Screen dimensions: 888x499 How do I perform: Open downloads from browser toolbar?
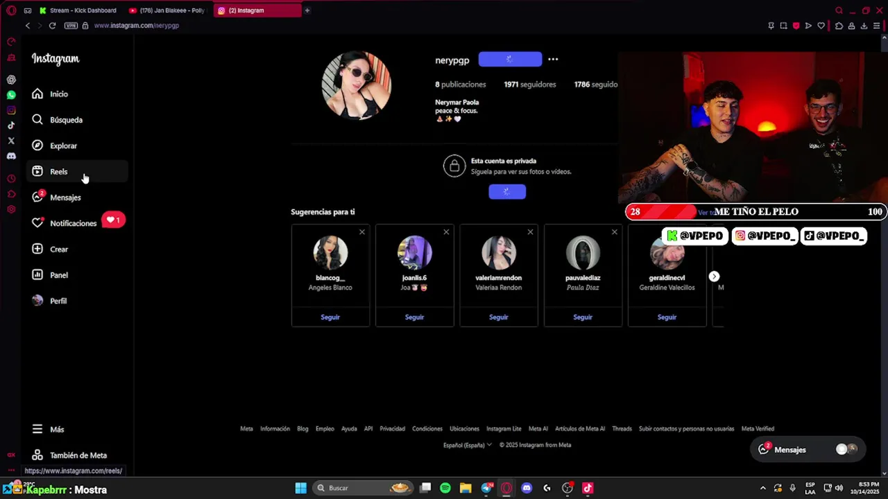(864, 26)
